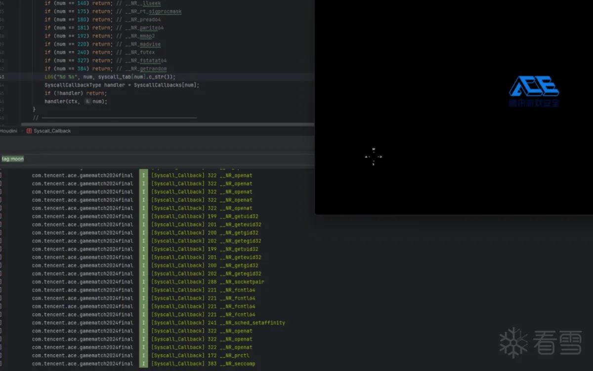Screen dimensions: 593x371
Task: Click the LOG("%d %s") code line
Action: click(110, 77)
